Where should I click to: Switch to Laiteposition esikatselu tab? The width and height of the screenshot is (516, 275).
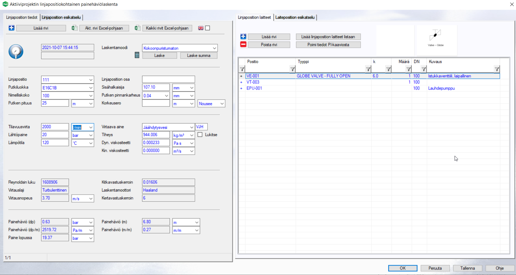[x=295, y=17]
